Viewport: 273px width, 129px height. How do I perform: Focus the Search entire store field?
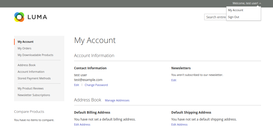click(x=215, y=17)
